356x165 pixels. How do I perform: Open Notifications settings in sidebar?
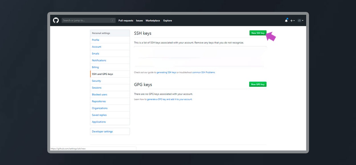110,60
